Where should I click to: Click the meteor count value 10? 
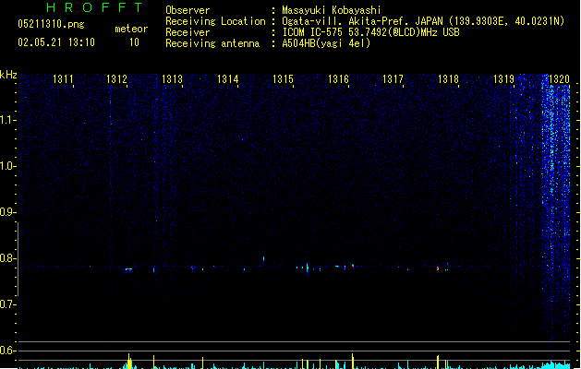(134, 42)
